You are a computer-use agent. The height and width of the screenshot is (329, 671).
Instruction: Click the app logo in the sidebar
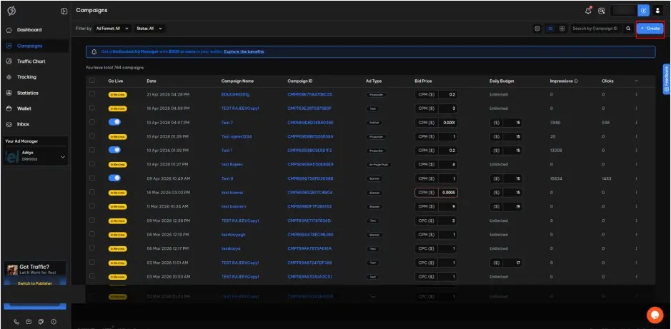tap(11, 11)
